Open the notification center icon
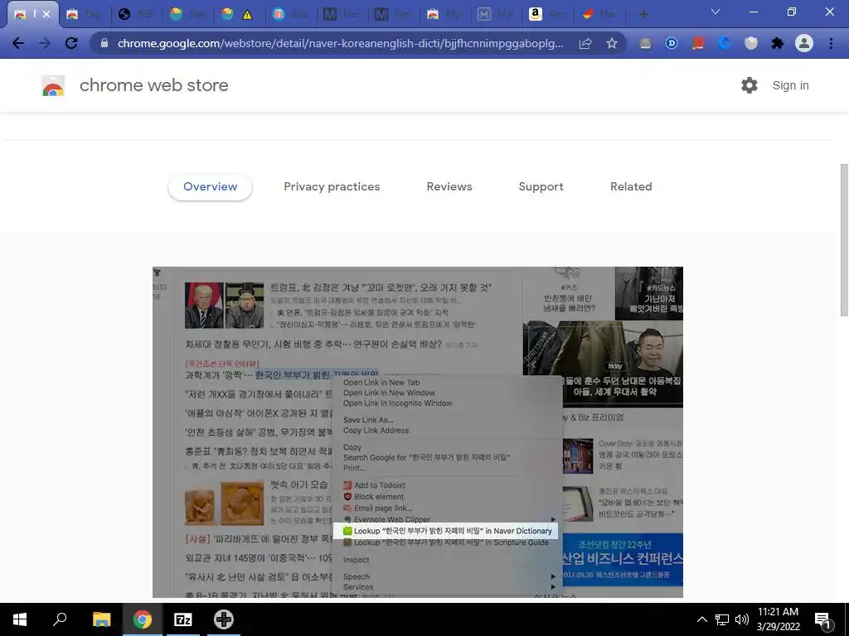 (823, 619)
